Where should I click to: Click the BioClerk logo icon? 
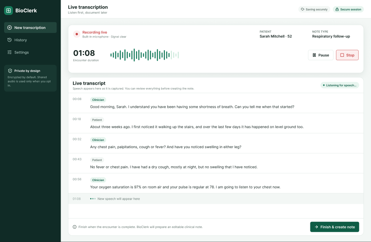(x=9, y=10)
